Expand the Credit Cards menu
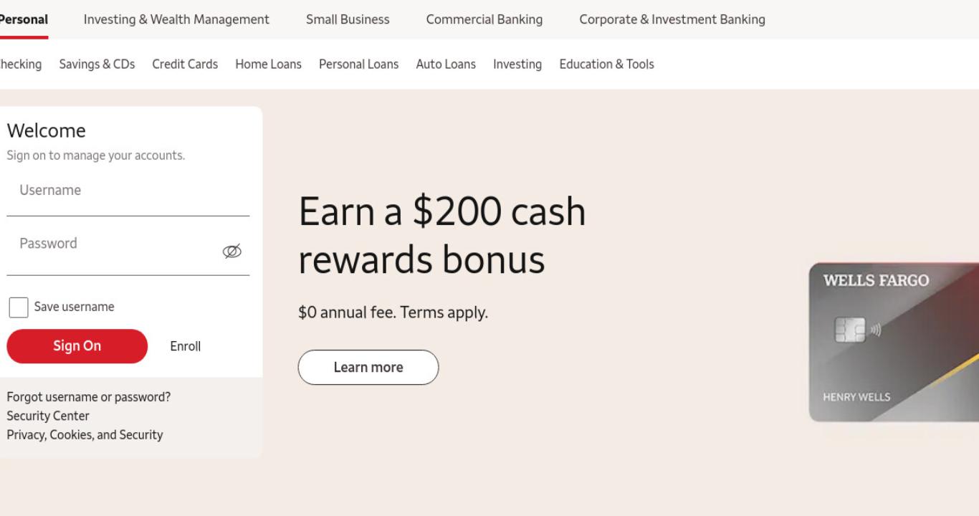The height and width of the screenshot is (516, 979). point(185,64)
